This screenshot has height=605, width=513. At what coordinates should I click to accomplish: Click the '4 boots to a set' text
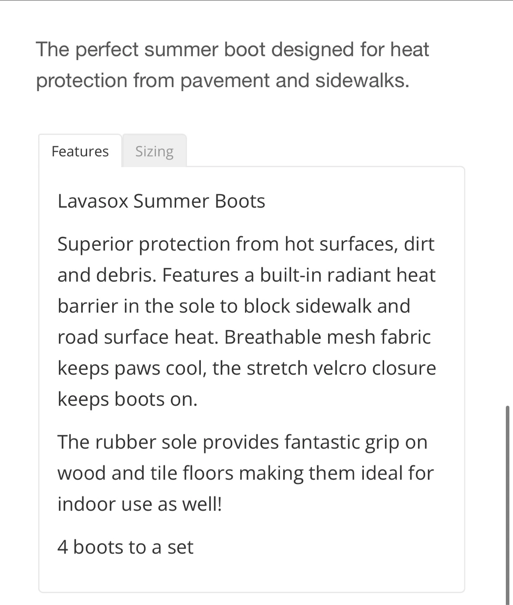(x=125, y=547)
